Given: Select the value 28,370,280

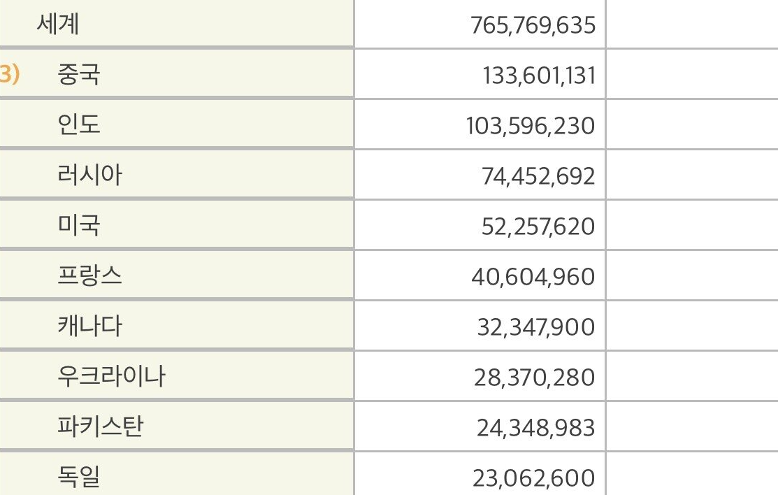Looking at the screenshot, I should pos(535,378).
